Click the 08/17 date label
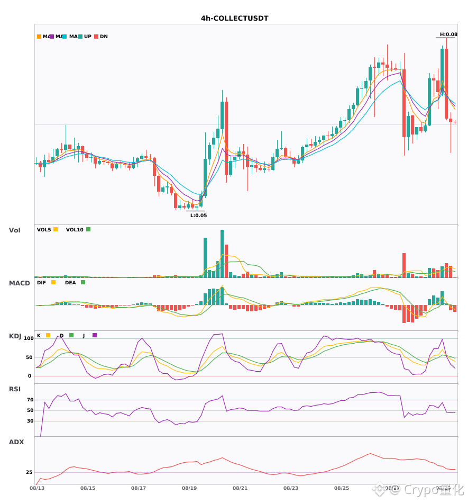Screen dimensions: 468x503 click(139, 488)
